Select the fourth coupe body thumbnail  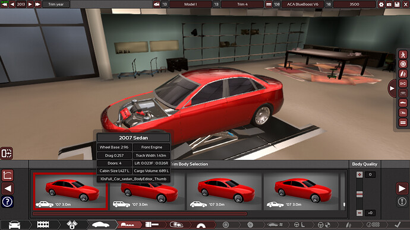(x=301, y=191)
